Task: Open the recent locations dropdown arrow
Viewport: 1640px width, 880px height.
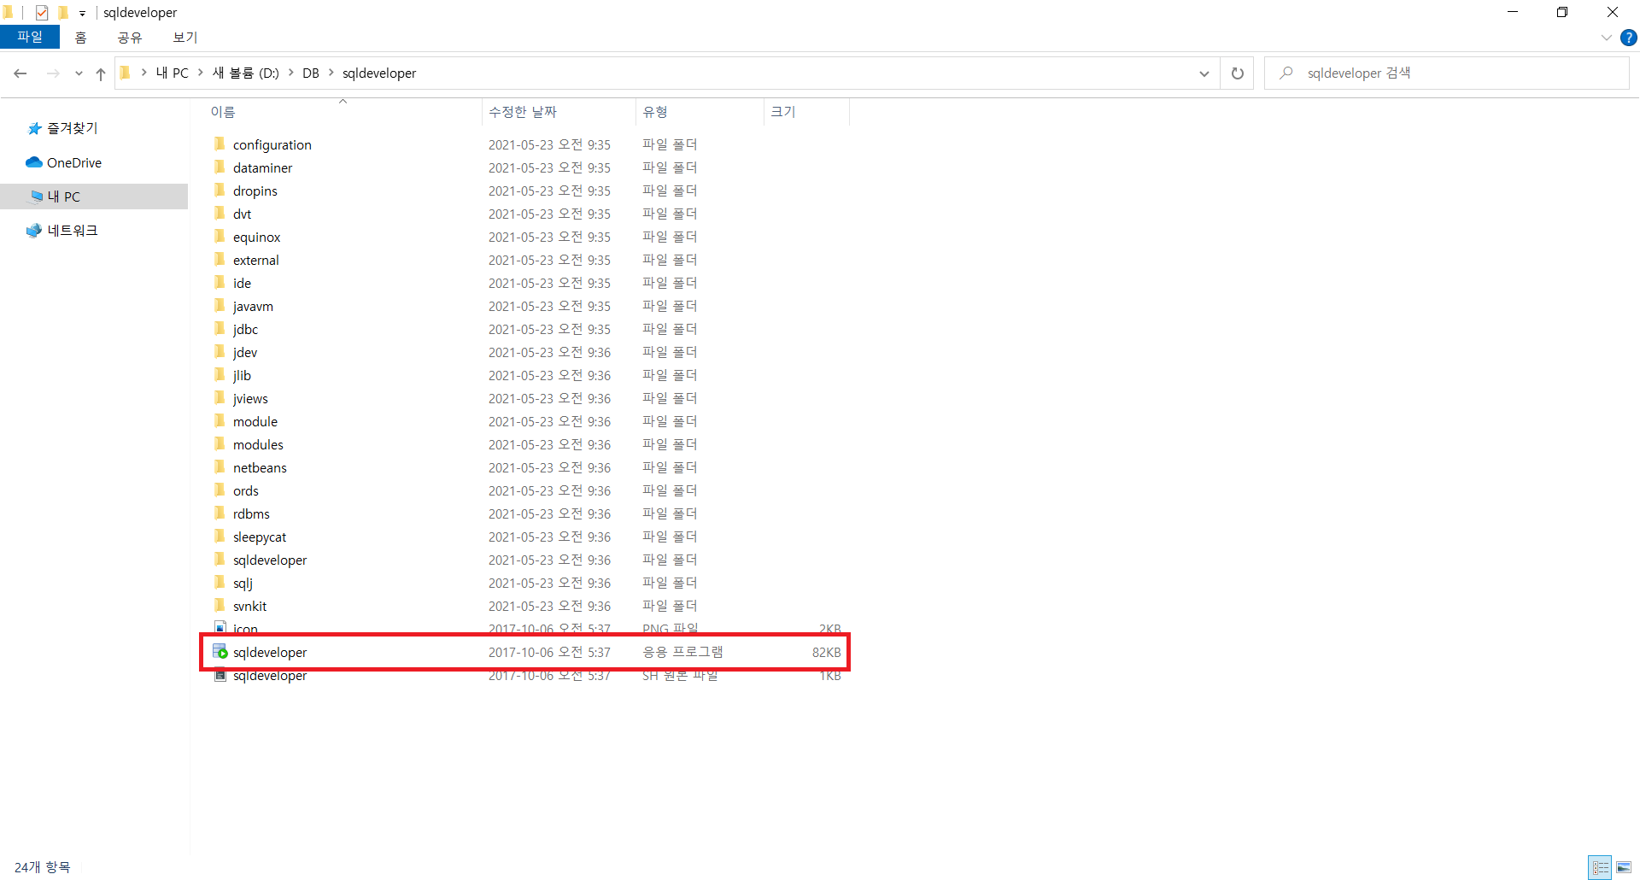Action: 79,73
